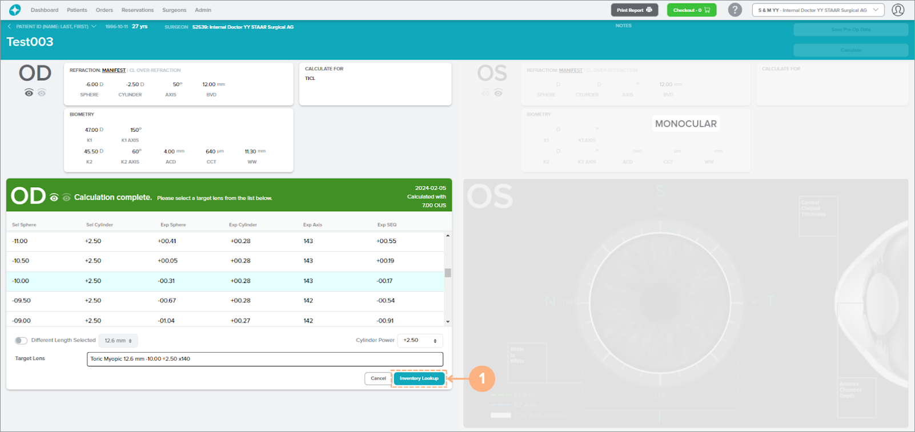The width and height of the screenshot is (915, 432).
Task: Open the user profile avatar icon
Action: coord(898,10)
